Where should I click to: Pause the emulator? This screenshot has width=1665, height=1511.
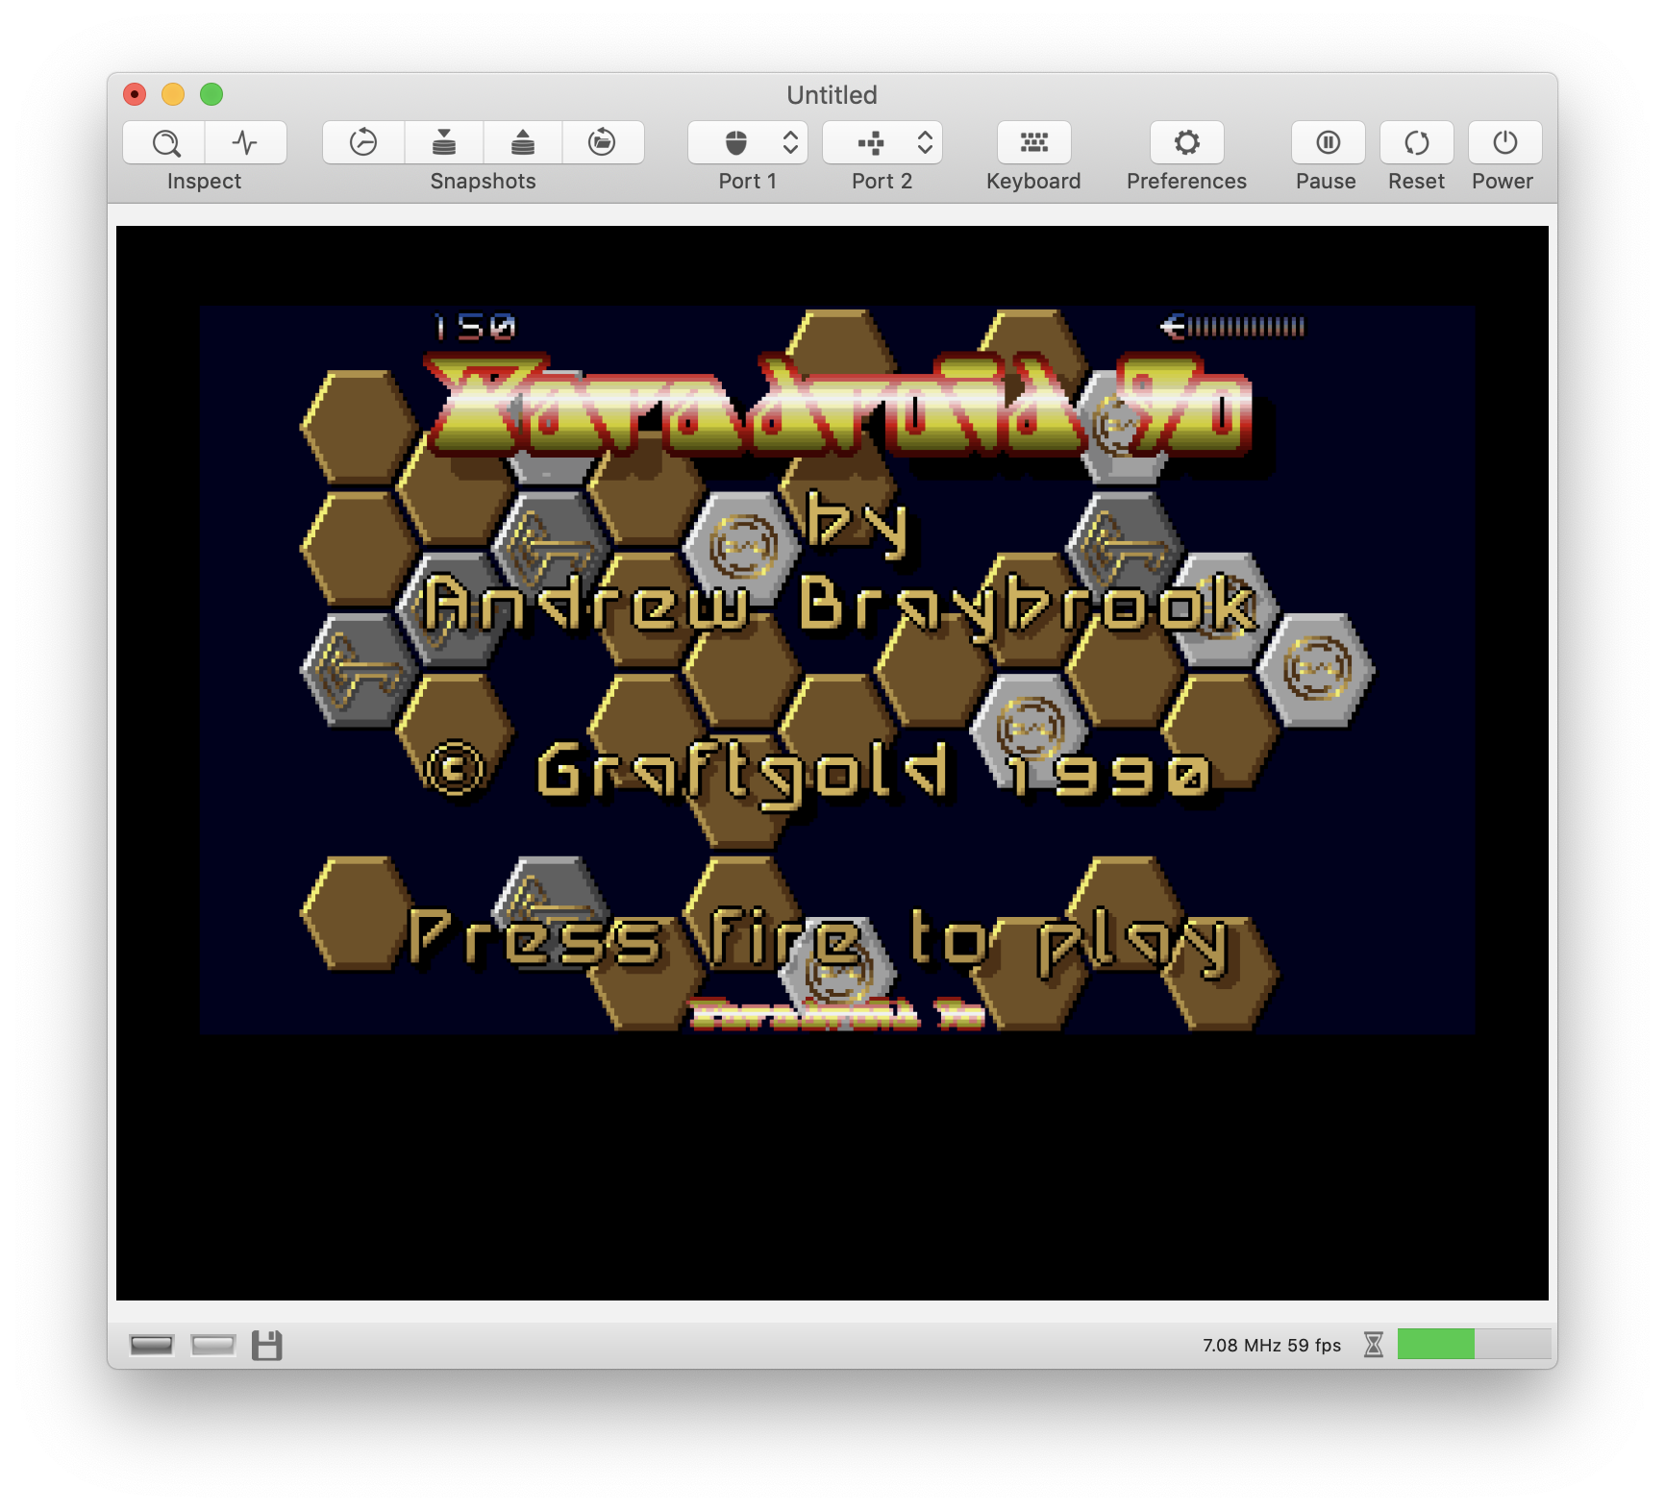pos(1328,142)
